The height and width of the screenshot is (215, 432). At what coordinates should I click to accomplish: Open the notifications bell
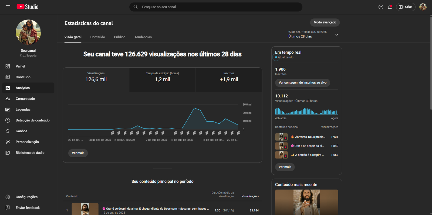(390, 7)
